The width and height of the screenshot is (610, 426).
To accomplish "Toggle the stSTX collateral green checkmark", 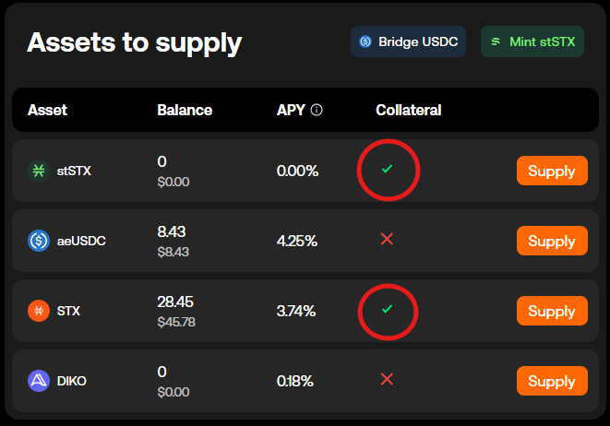I will (x=387, y=169).
